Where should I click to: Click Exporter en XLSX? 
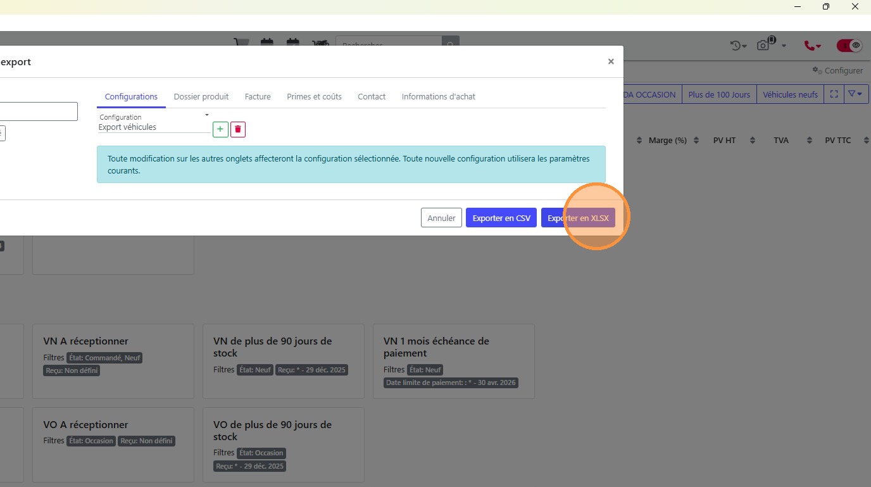tap(578, 218)
